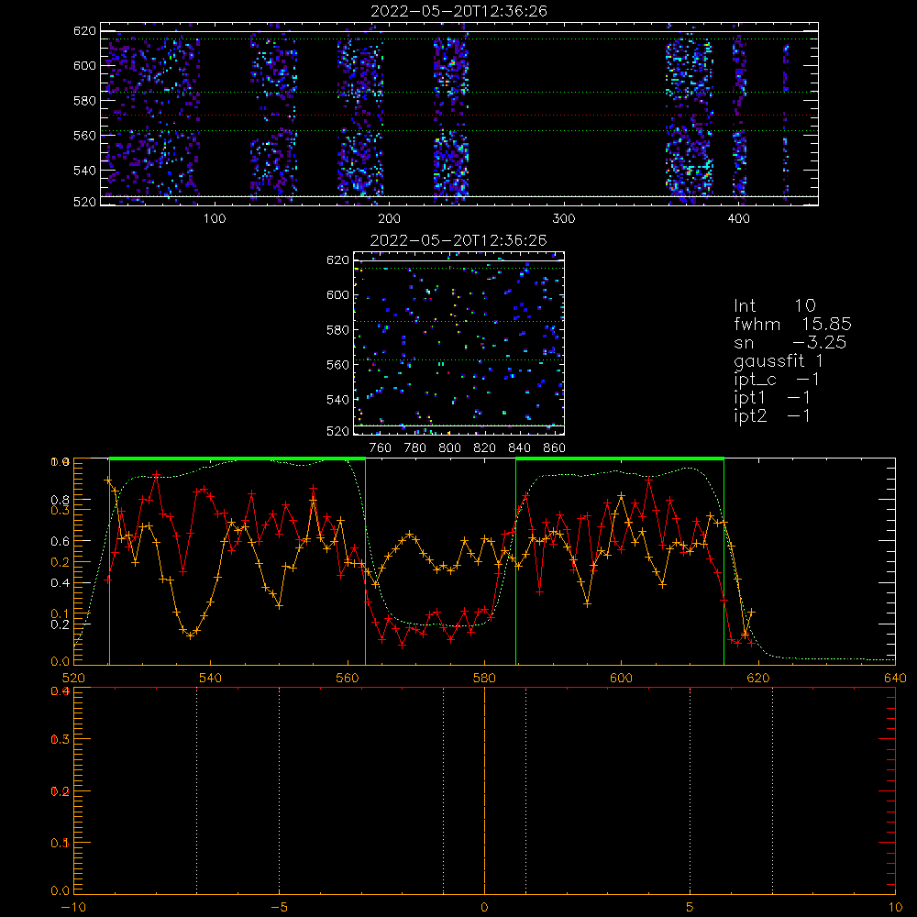Viewport: 917px width, 917px height.
Task: Click the 'ipt2 -1' line
Action: (x=772, y=415)
